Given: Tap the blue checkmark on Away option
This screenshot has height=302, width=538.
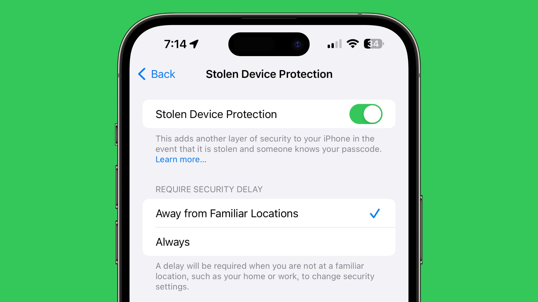Looking at the screenshot, I should coord(374,213).
